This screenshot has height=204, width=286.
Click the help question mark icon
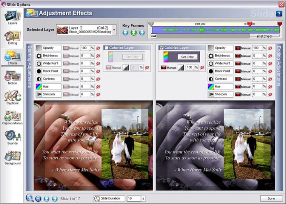(279, 13)
